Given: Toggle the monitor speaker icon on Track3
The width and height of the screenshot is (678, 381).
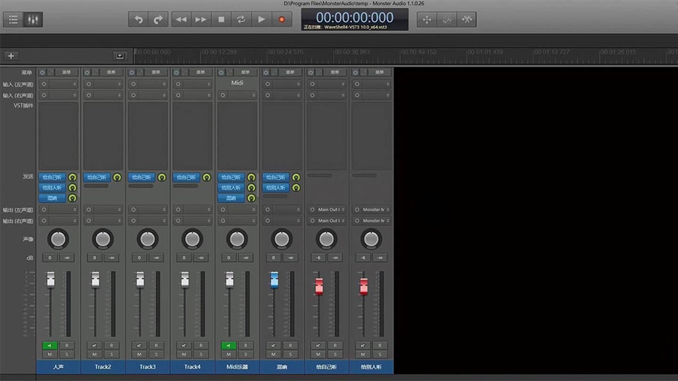Looking at the screenshot, I should 139,345.
